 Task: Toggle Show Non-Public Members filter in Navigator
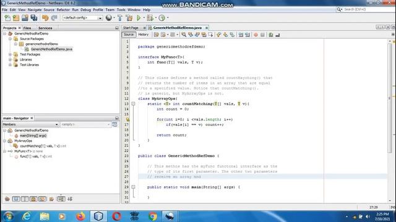click(33, 199)
